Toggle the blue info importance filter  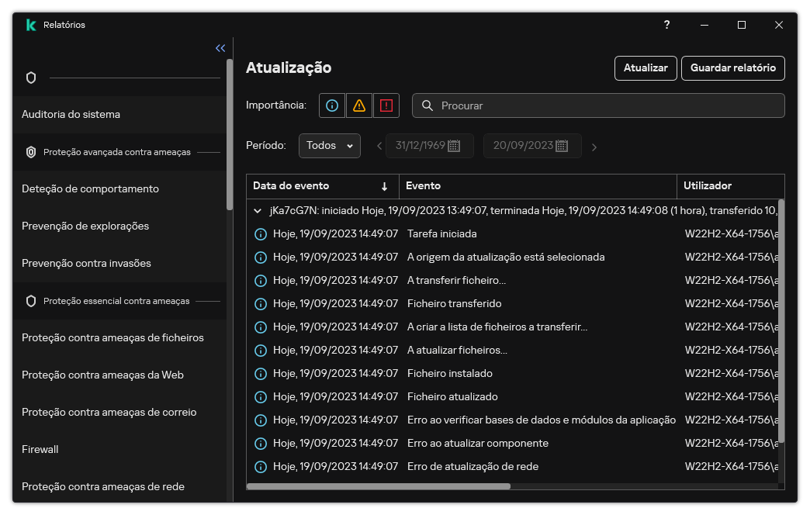(x=331, y=105)
